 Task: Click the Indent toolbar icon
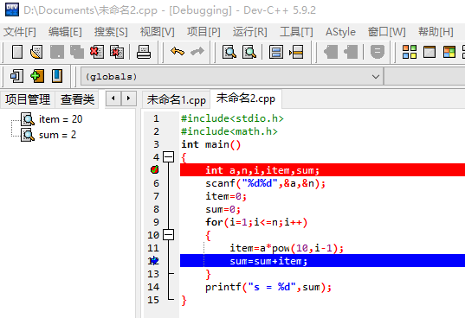(331, 53)
